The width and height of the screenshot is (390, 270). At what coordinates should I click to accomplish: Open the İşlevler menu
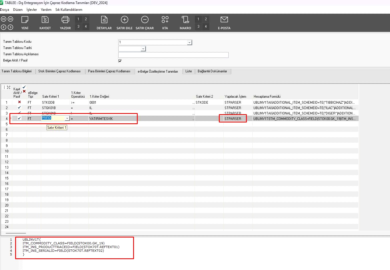32,10
